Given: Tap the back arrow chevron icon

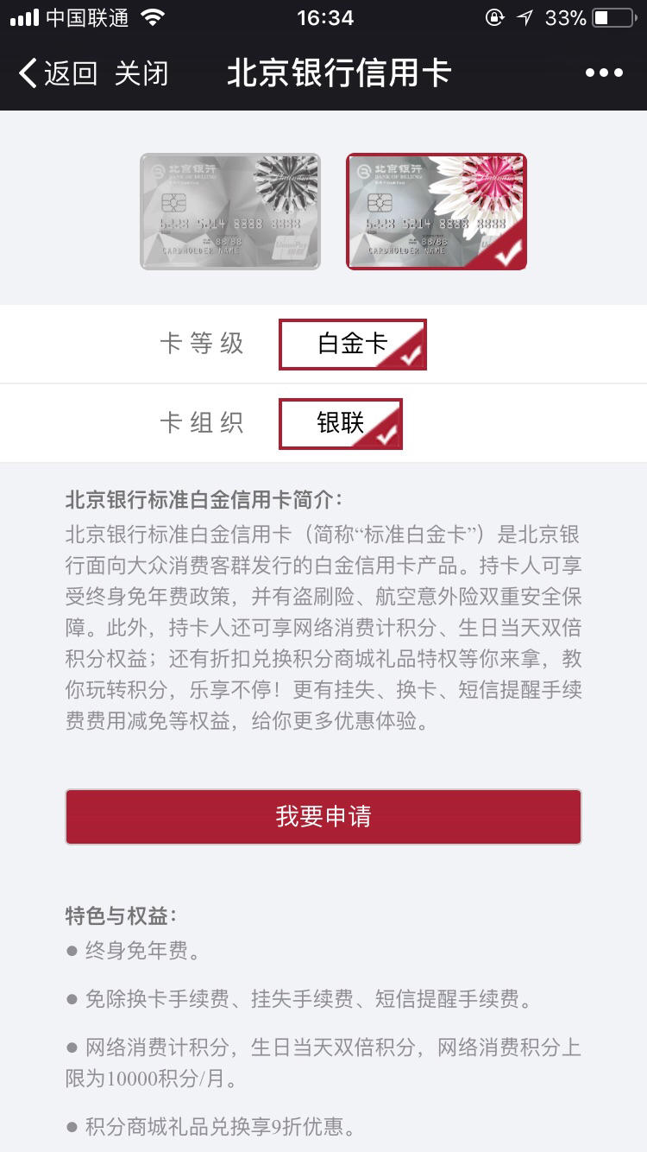Looking at the screenshot, I should coord(28,73).
